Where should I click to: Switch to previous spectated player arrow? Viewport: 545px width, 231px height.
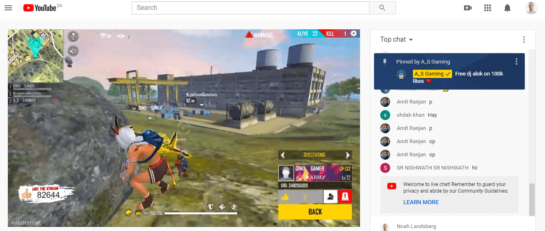(283, 155)
